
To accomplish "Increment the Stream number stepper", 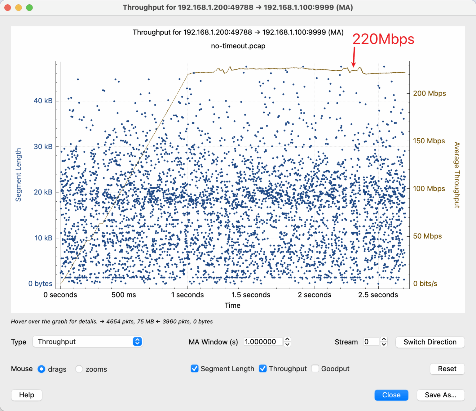I will (384, 339).
